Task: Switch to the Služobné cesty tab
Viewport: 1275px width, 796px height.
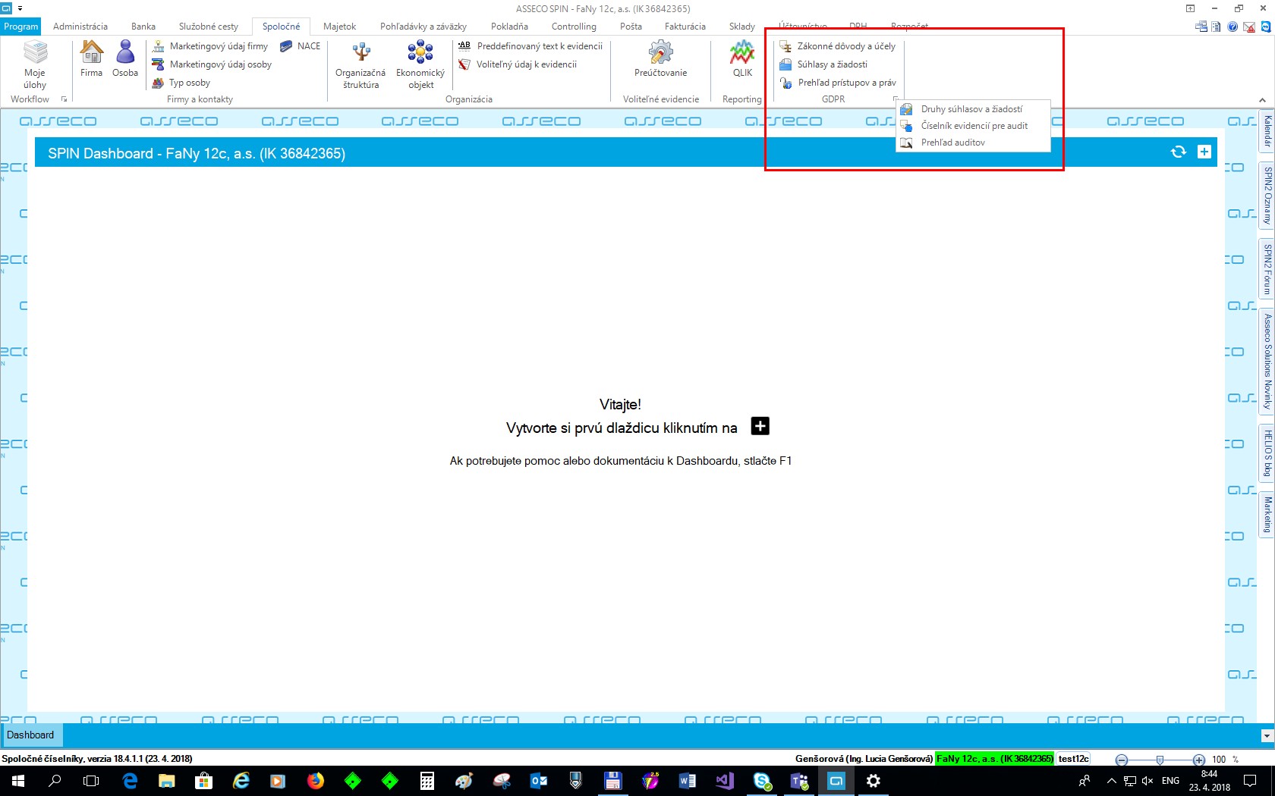Action: coord(209,27)
